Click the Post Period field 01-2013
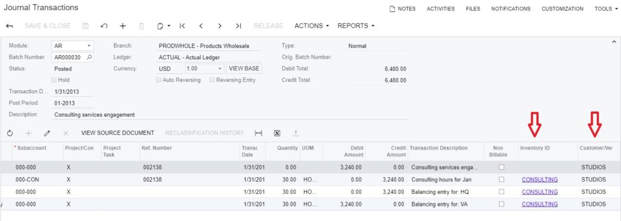The width and height of the screenshot is (621, 221). (x=73, y=103)
